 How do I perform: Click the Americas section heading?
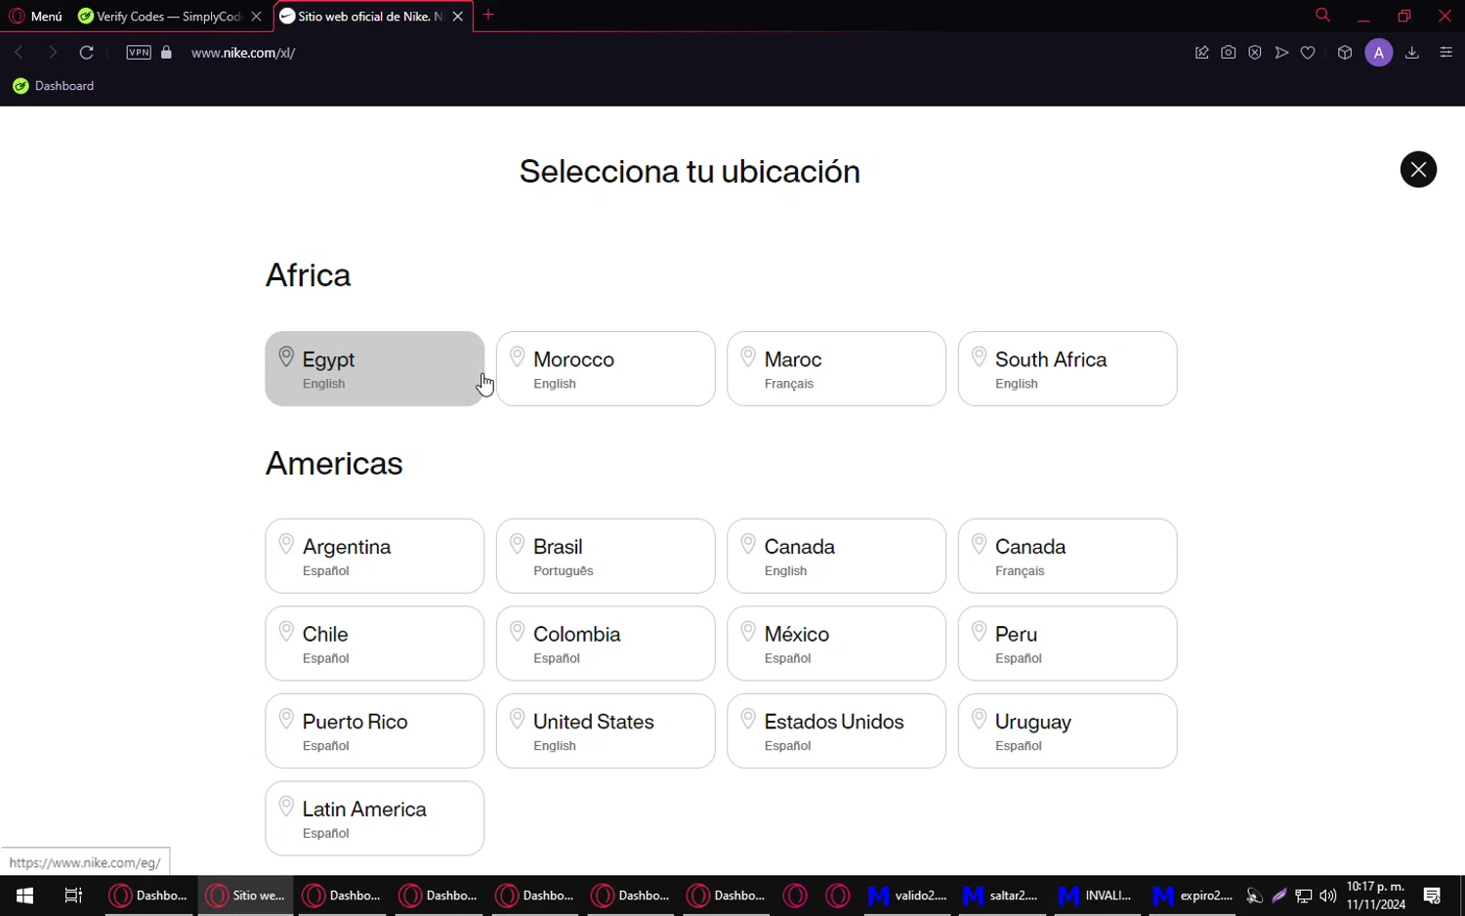tap(334, 463)
